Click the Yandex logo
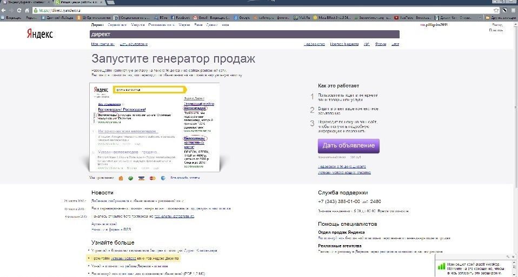 [x=39, y=34]
